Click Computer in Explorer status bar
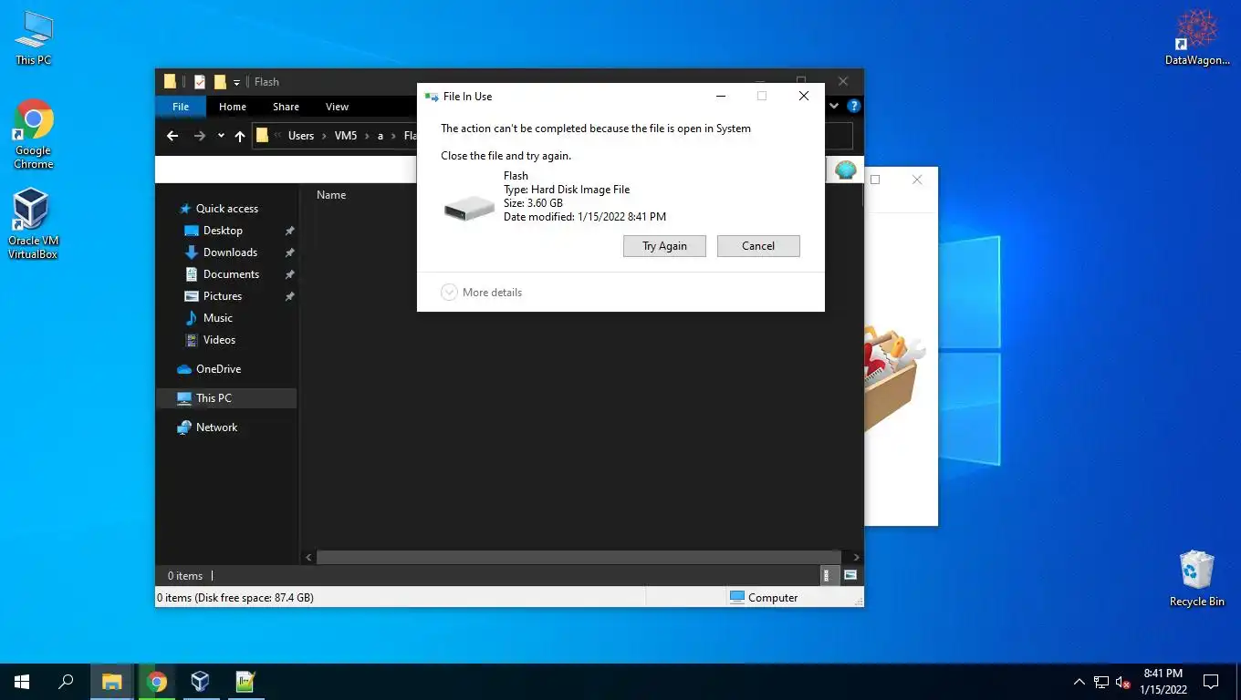This screenshot has width=1241, height=700. pos(764,598)
